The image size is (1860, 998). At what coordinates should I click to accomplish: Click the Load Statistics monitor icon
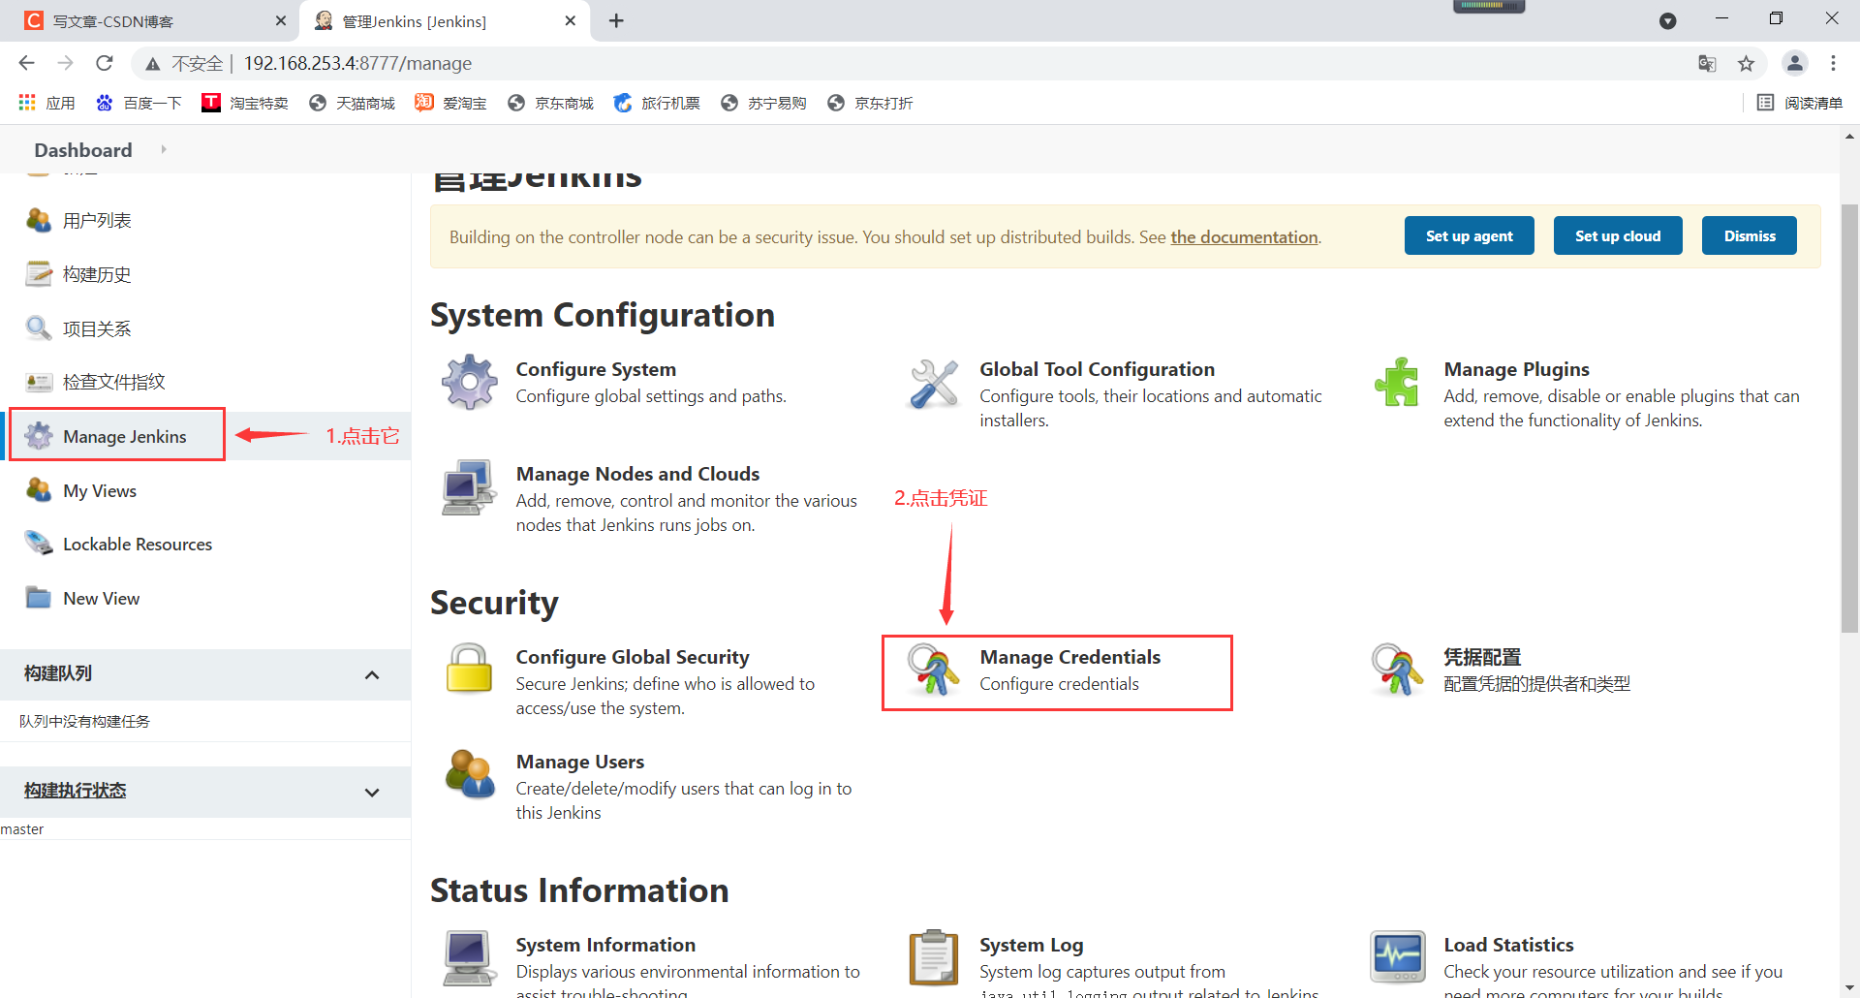[1397, 956]
